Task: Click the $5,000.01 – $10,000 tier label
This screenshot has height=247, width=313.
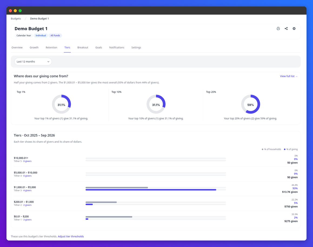Action: (26, 173)
